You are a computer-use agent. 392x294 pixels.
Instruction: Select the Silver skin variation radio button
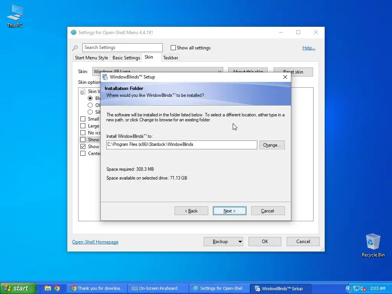pos(90,112)
